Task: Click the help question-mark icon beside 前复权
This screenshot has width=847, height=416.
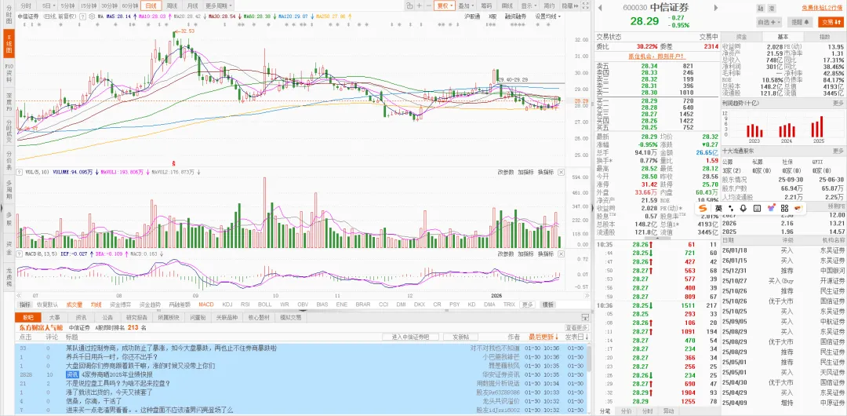Action: 82,16
